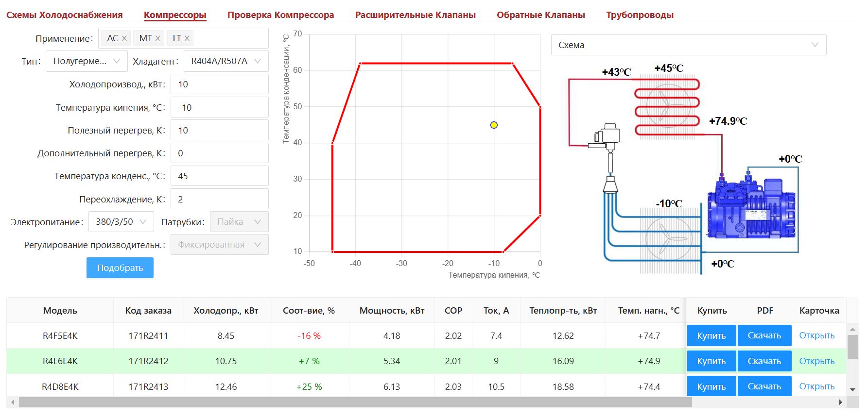Click the +74.9°C discharge label in schematic

728,121
